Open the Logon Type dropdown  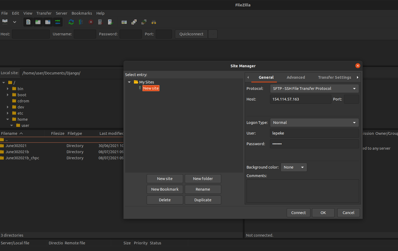(314, 123)
